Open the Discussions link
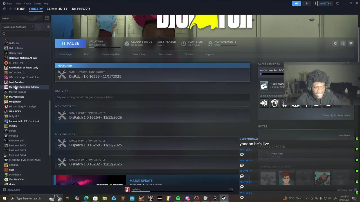Screen dimensions: 360x202 point(165,54)
